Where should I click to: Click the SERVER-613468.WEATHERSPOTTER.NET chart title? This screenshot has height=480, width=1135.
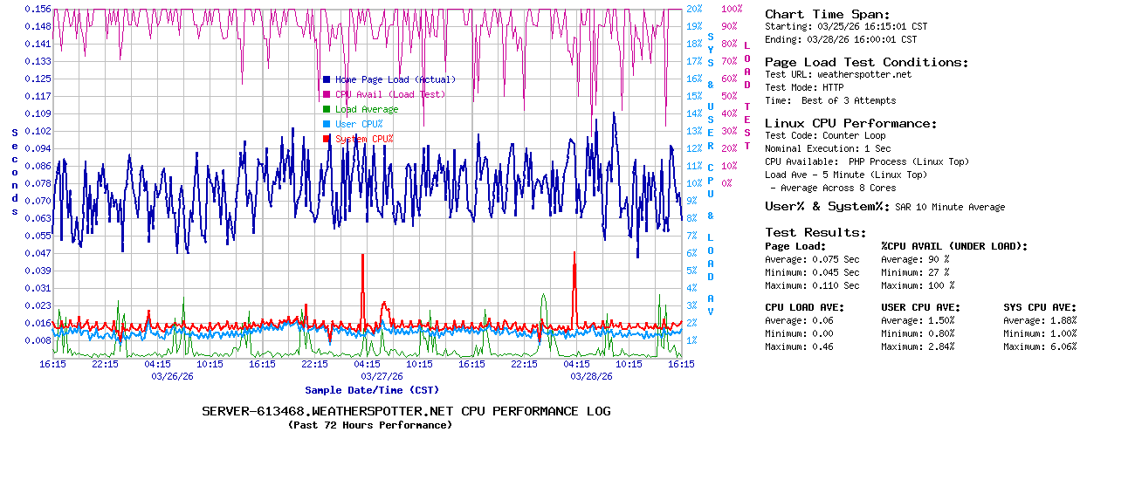pos(406,411)
